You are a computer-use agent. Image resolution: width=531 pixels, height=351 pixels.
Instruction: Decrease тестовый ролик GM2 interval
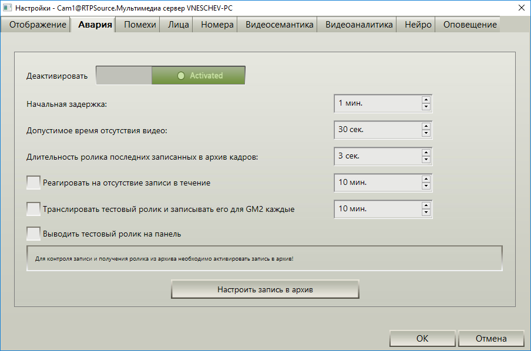pyautogui.click(x=426, y=212)
